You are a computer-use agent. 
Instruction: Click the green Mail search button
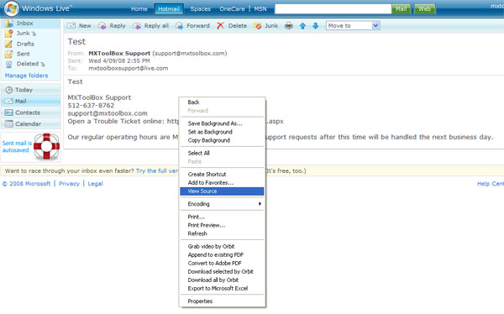[402, 9]
